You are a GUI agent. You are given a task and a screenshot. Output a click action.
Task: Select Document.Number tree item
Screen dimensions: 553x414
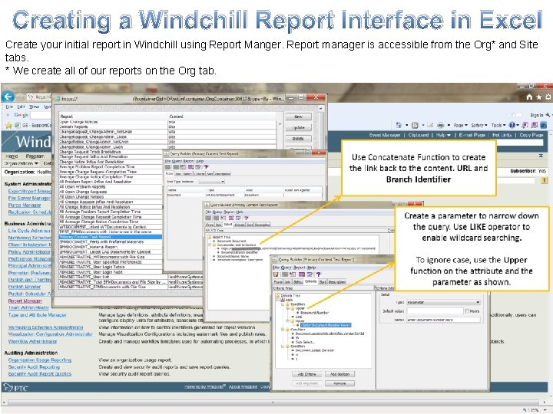coord(315,313)
